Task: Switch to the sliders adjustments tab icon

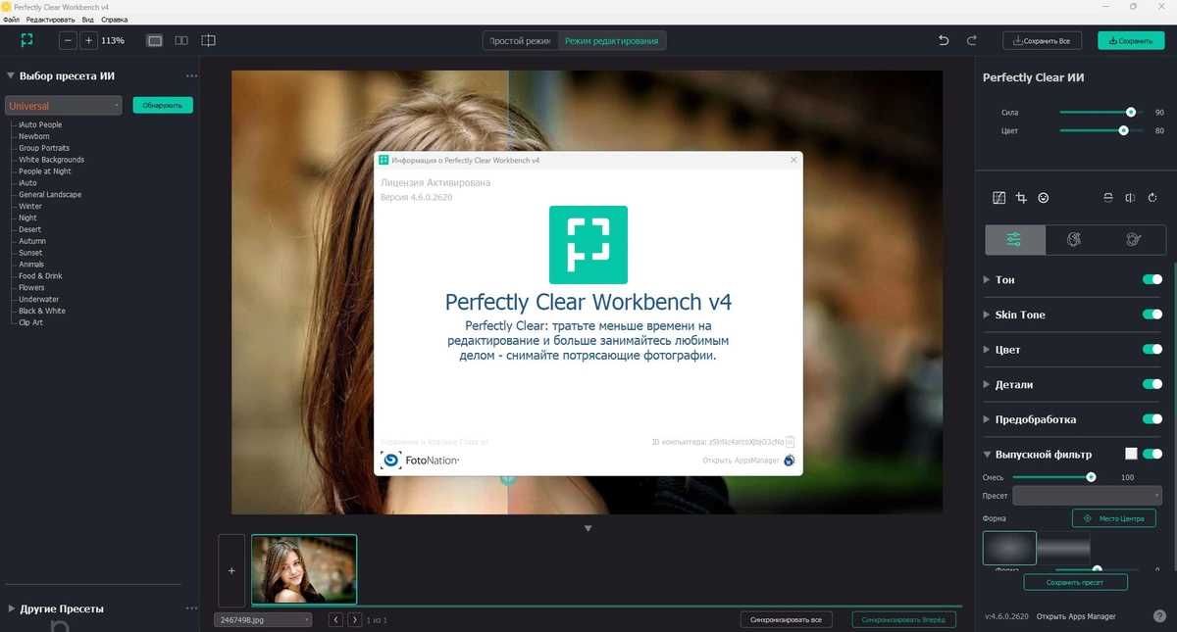Action: [1014, 239]
